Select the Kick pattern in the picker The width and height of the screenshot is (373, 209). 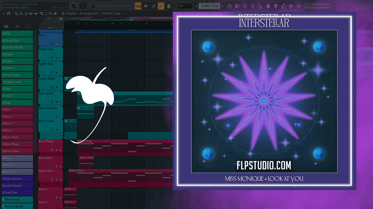pos(17,34)
